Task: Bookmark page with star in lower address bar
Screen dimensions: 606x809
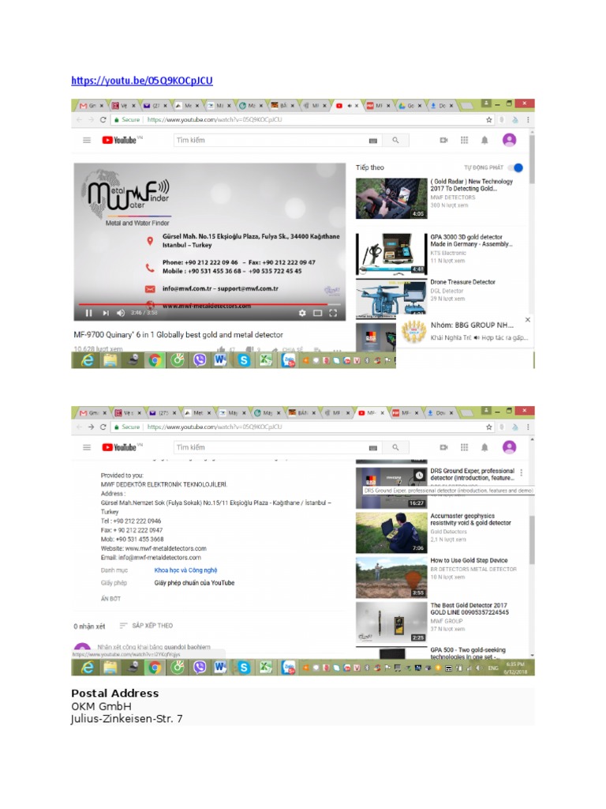Action: coord(489,427)
